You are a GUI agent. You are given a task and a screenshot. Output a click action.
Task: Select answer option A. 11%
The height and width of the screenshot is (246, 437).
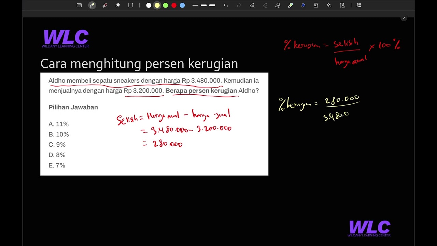[x=58, y=124]
